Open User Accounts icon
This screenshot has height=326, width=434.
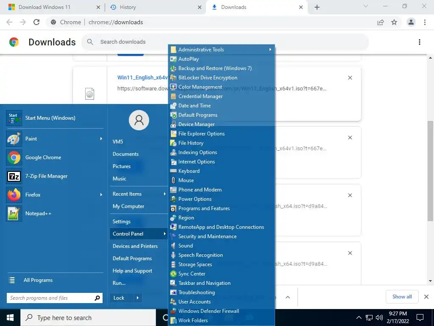(x=173, y=302)
